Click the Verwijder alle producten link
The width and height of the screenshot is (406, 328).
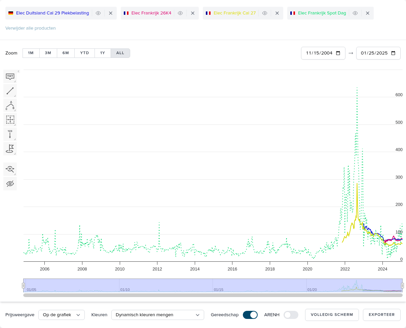click(31, 28)
